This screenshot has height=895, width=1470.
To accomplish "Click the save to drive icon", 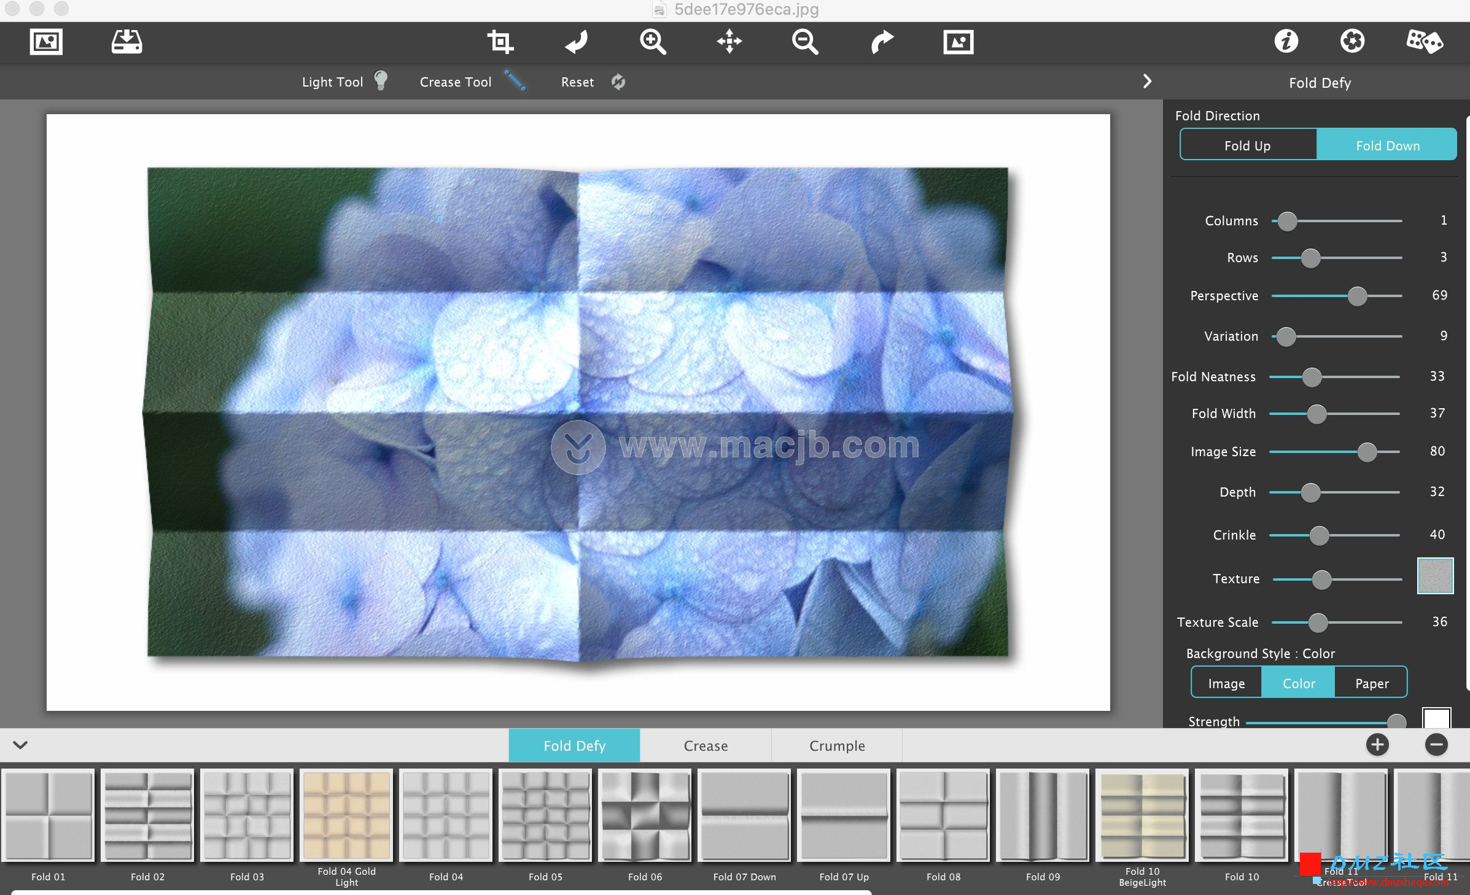I will (126, 42).
